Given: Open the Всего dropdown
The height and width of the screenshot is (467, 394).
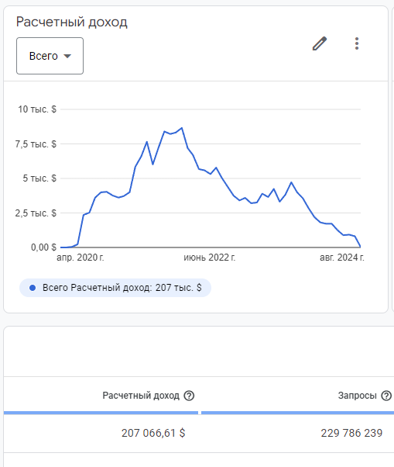Looking at the screenshot, I should [50, 56].
